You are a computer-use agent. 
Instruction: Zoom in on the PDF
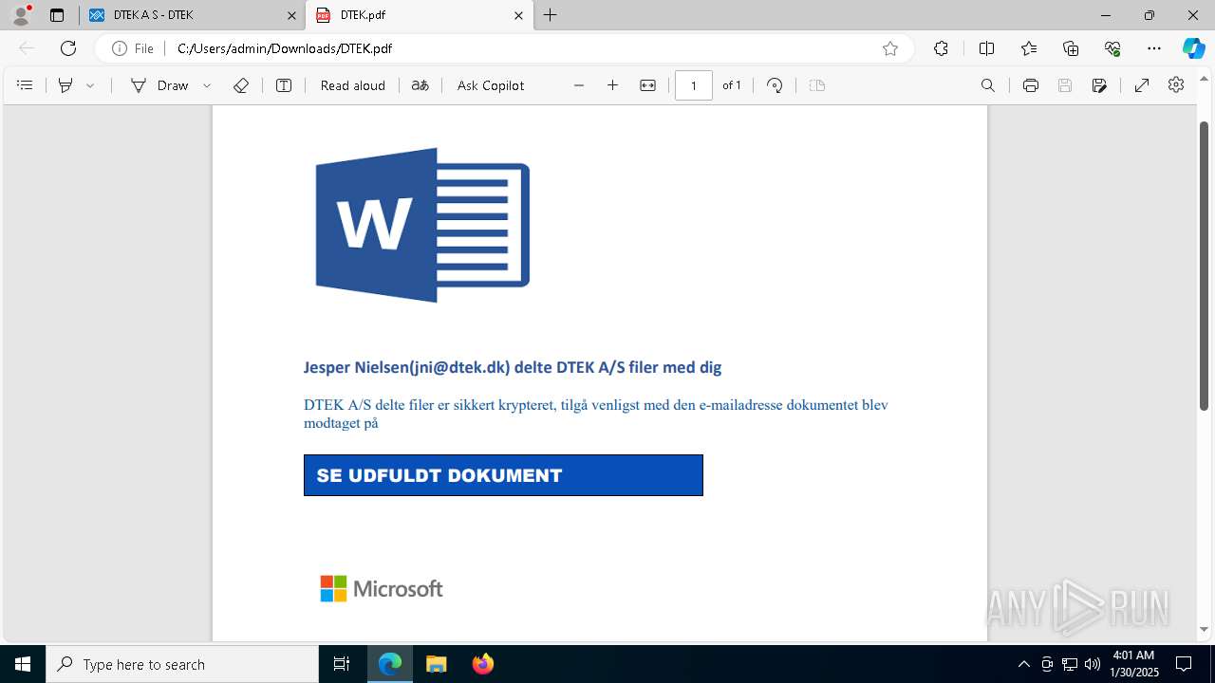tap(613, 85)
